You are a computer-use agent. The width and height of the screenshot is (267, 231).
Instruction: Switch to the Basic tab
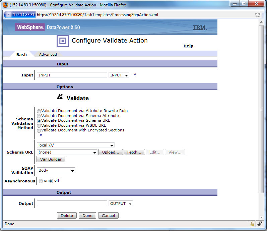tap(22, 55)
